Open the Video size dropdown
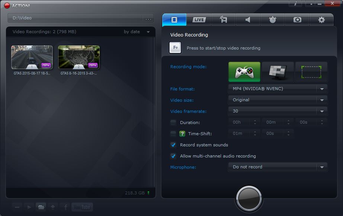This screenshot has height=216, width=343. click(278, 100)
